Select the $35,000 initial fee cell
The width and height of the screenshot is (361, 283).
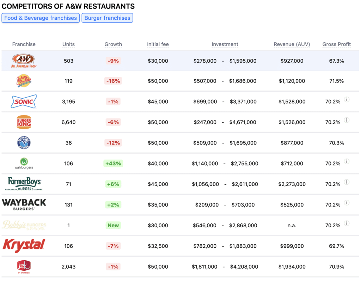158,204
